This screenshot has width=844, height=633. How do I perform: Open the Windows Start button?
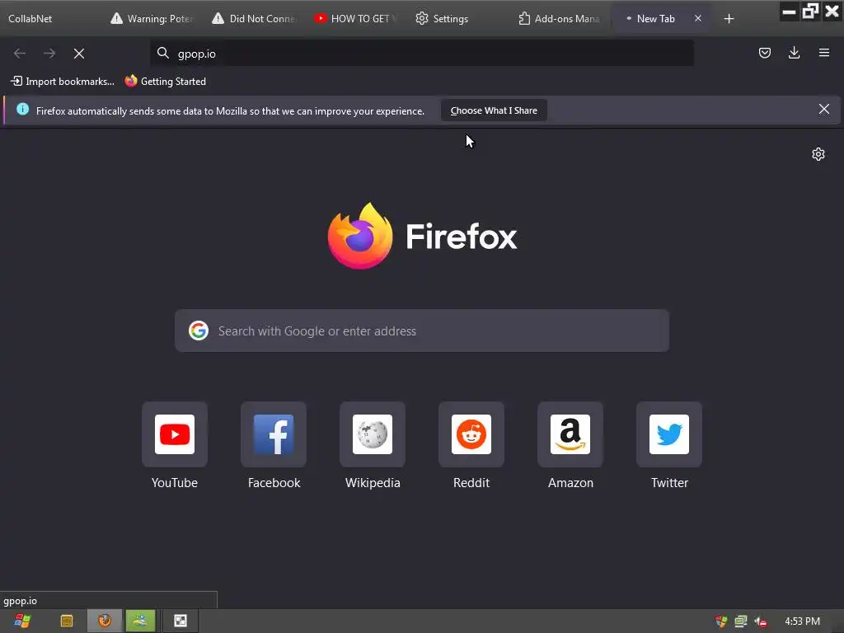(x=22, y=621)
